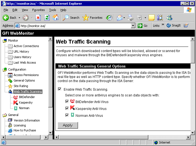The height and width of the screenshot is (146, 196).
Task: Open the Favorites menu
Action: click(x=39, y=10)
